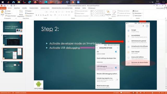Image resolution: width=167 pixels, height=94 pixels.
Task: Click the Reemplazar button
Action: [138, 13]
